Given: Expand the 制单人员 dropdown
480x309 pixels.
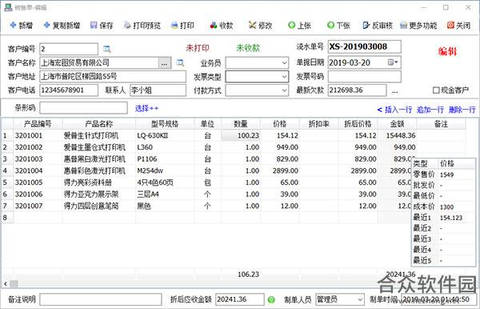Looking at the screenshot, I should [360, 299].
